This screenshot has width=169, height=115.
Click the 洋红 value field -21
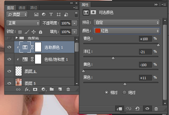(145, 52)
